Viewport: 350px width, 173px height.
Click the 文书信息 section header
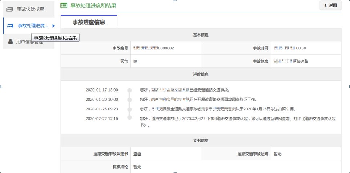[x=201, y=140]
